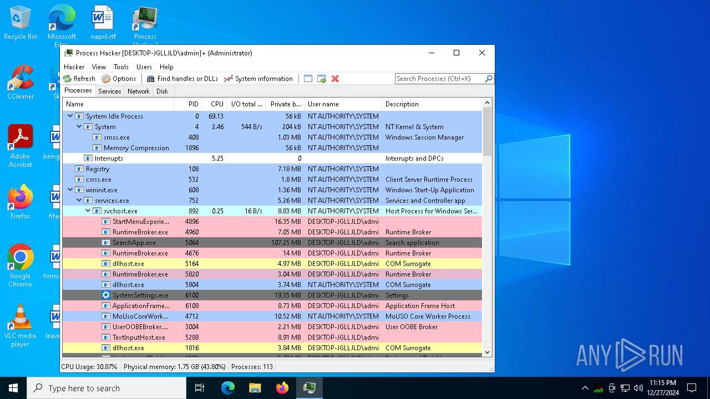Click the red X kill-window icon
The width and height of the screenshot is (710, 399).
335,79
